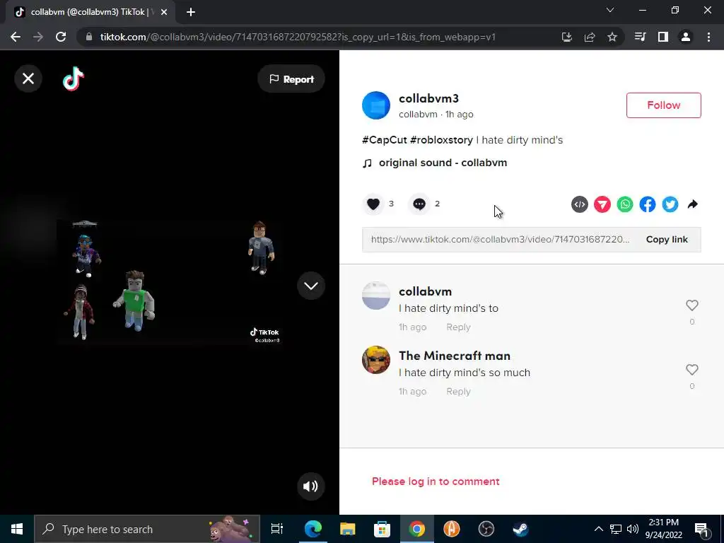Go back in browser
The width and height of the screenshot is (724, 543).
(x=16, y=37)
